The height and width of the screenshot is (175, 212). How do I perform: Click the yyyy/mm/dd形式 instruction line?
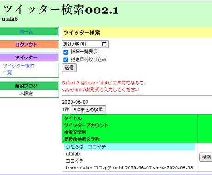(100, 90)
